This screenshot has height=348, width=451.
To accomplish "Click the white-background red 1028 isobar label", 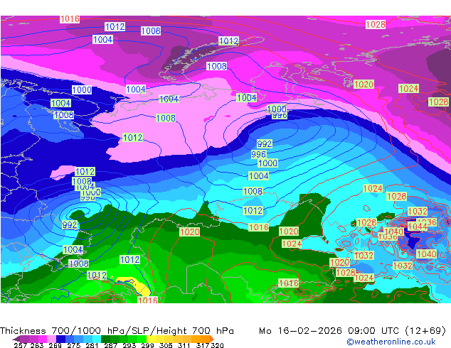I will [x=376, y=24].
